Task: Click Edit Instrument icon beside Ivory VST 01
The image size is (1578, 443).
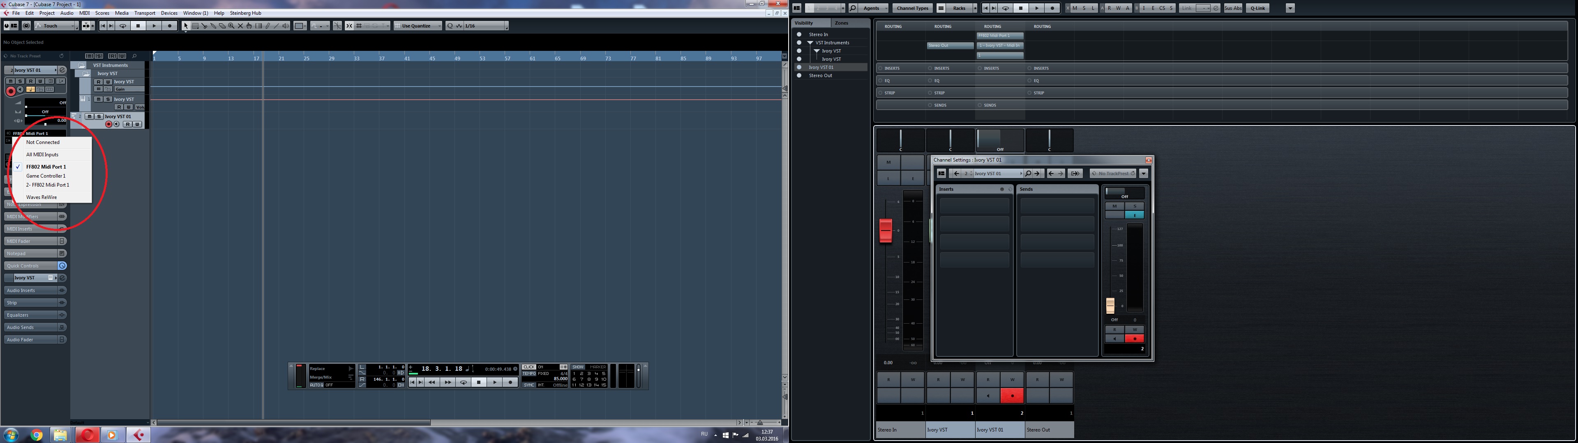Action: coord(62,70)
